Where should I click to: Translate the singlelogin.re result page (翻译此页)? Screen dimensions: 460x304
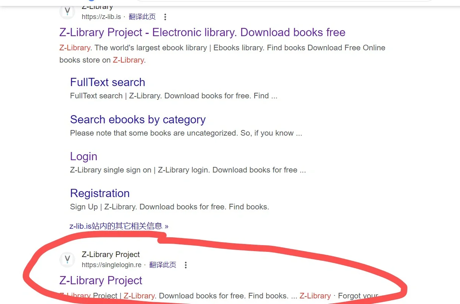coord(163,265)
